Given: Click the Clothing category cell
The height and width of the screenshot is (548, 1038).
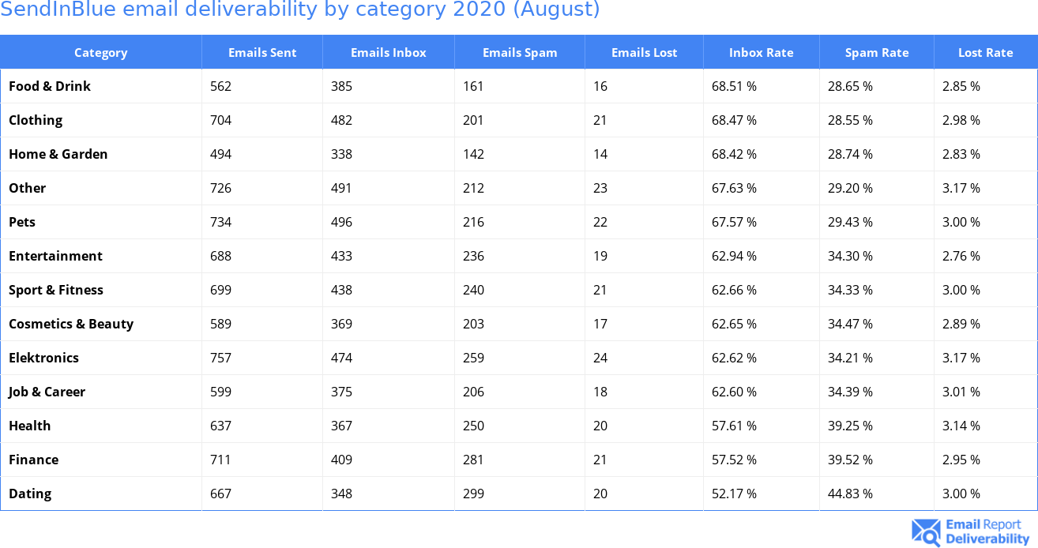Looking at the screenshot, I should (x=36, y=120).
